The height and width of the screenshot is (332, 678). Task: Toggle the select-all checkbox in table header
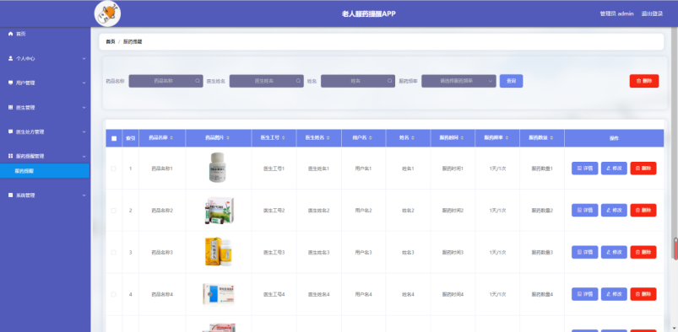[x=114, y=138]
